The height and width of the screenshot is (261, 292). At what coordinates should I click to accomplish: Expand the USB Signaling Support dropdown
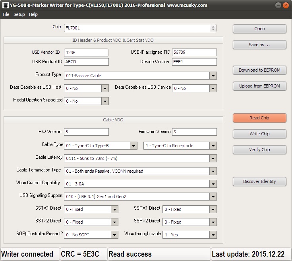tap(213, 197)
